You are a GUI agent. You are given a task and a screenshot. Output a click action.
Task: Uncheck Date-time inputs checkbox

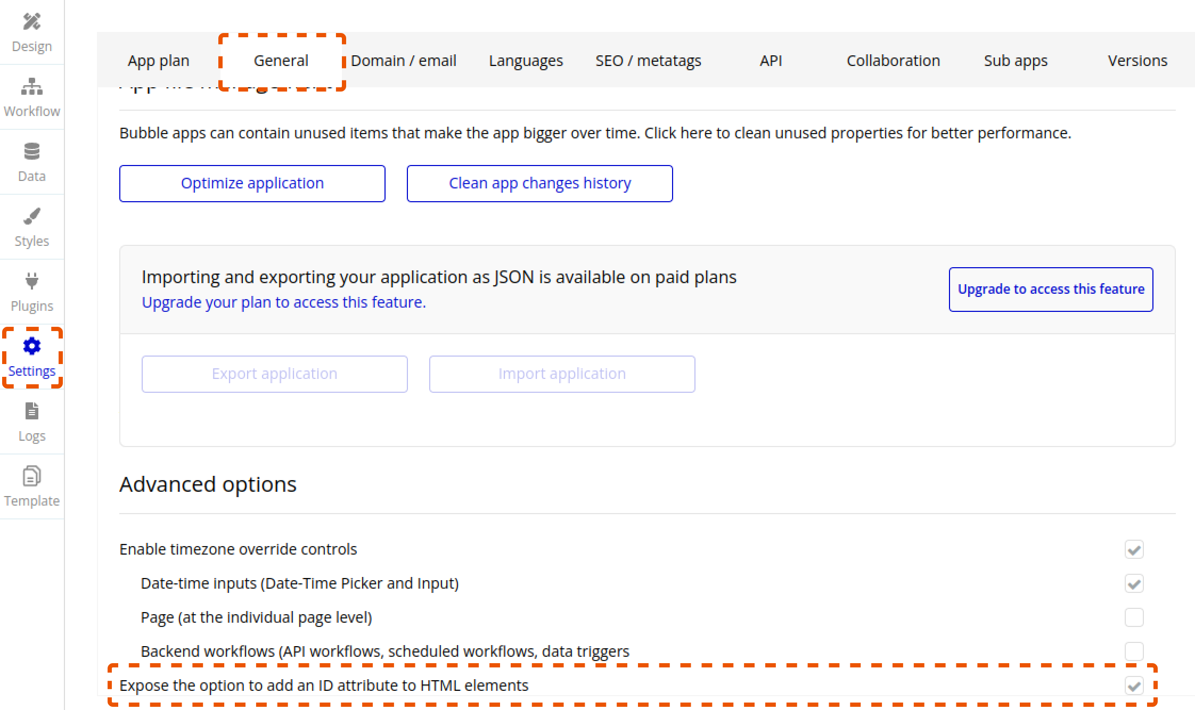pos(1134,583)
